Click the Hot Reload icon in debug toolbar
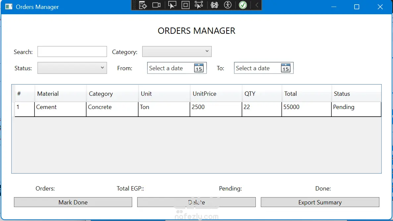 (214, 5)
